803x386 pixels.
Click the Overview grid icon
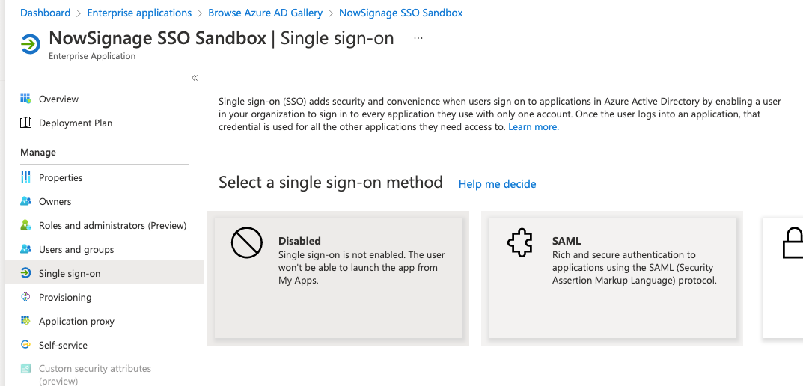click(25, 99)
